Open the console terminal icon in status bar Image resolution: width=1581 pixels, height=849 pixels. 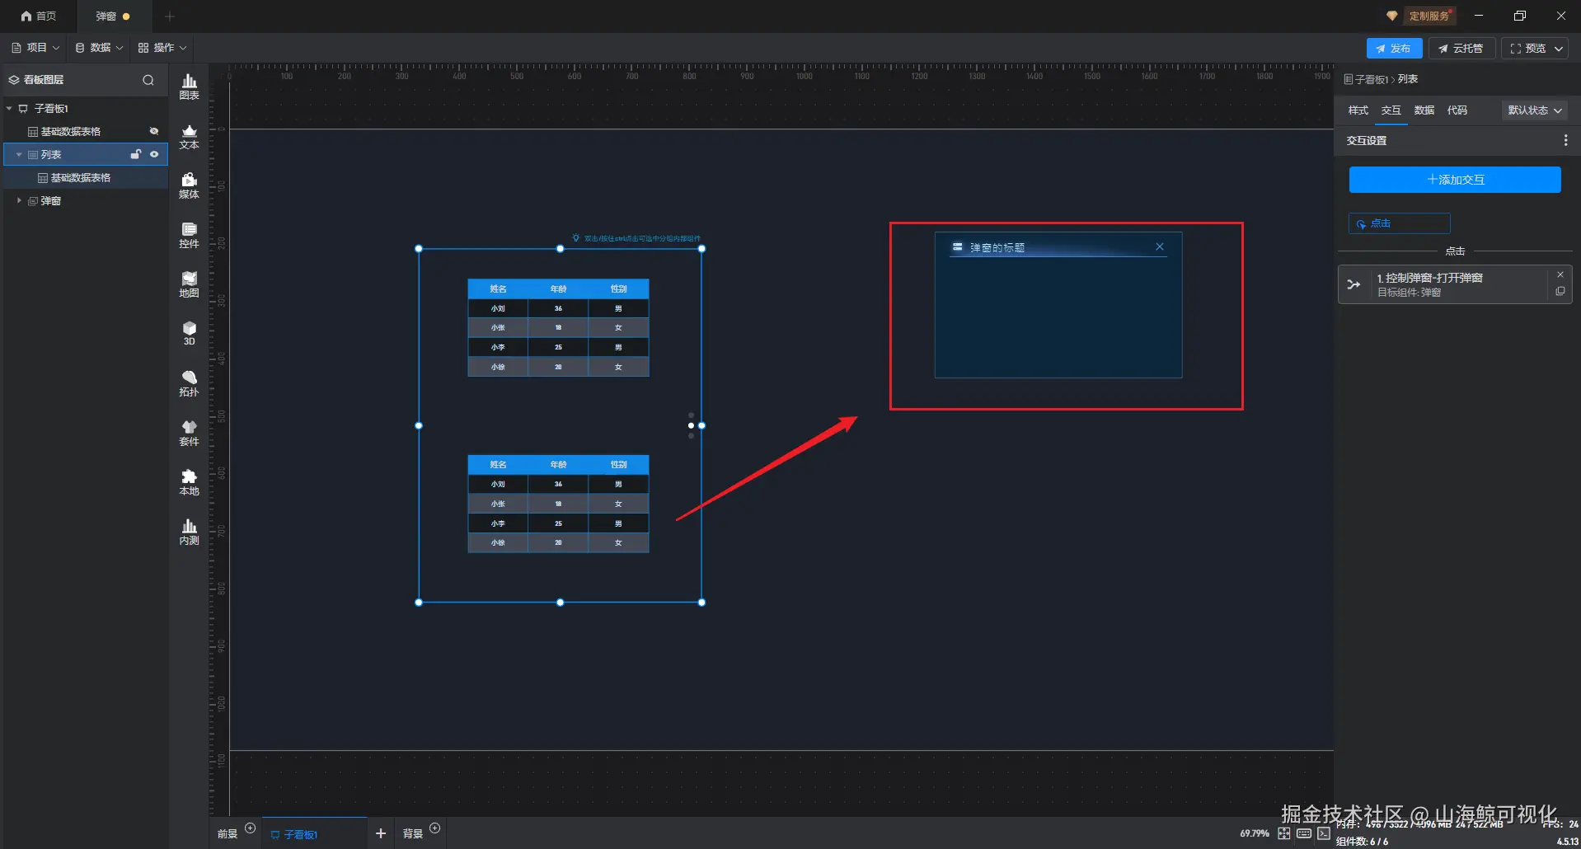click(x=1323, y=833)
